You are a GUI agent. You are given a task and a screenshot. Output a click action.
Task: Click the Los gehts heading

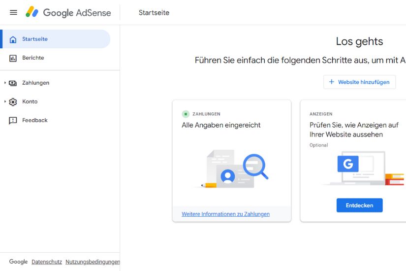[359, 41]
